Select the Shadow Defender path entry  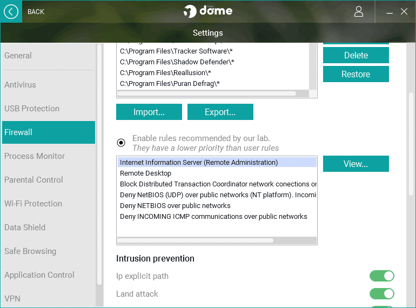tap(213, 62)
